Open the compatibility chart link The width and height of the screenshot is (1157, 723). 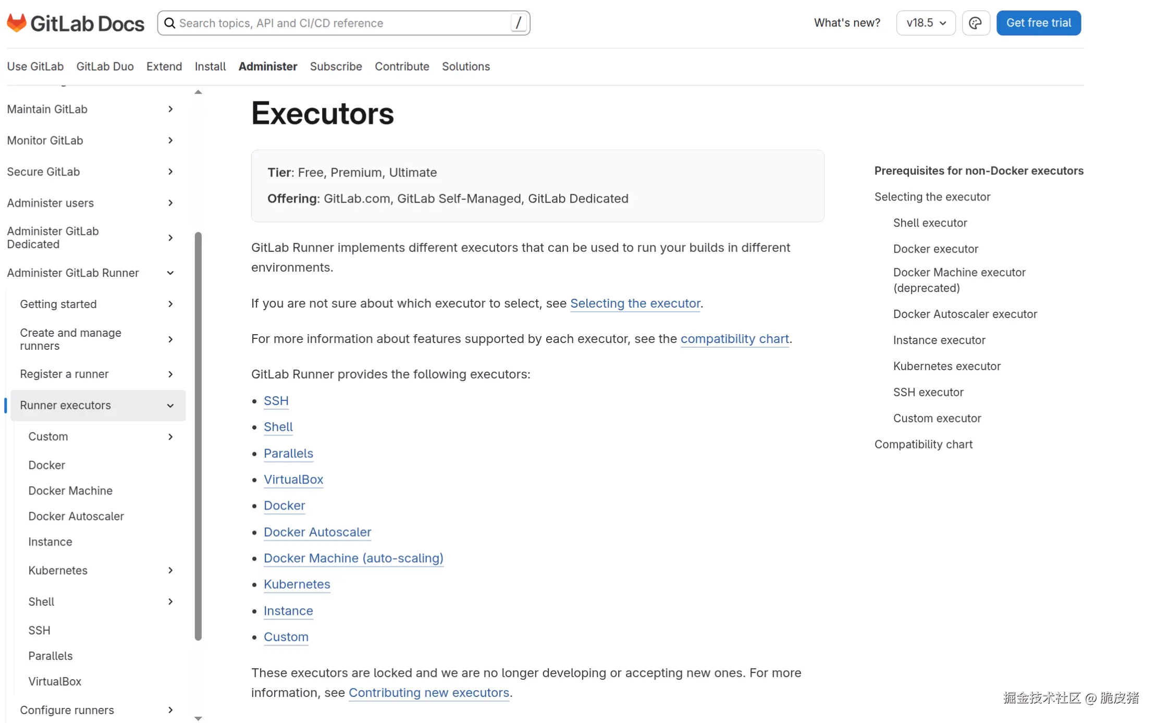(x=734, y=339)
